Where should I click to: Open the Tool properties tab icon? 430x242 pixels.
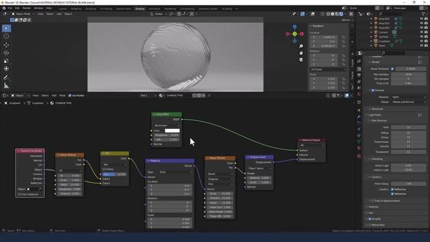(x=359, y=61)
